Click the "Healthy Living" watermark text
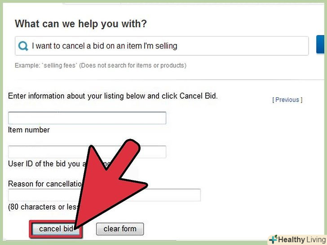This screenshot has width=327, height=245. [x=301, y=239]
